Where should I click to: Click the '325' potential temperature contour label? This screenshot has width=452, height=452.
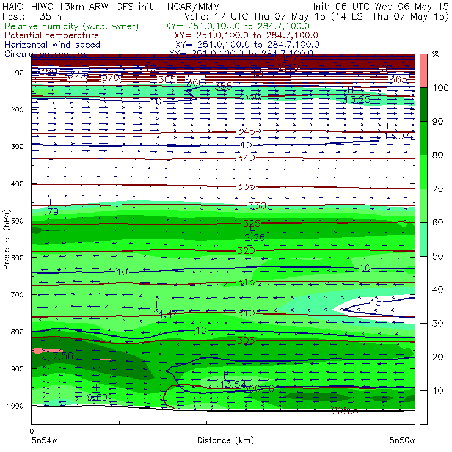(x=252, y=223)
